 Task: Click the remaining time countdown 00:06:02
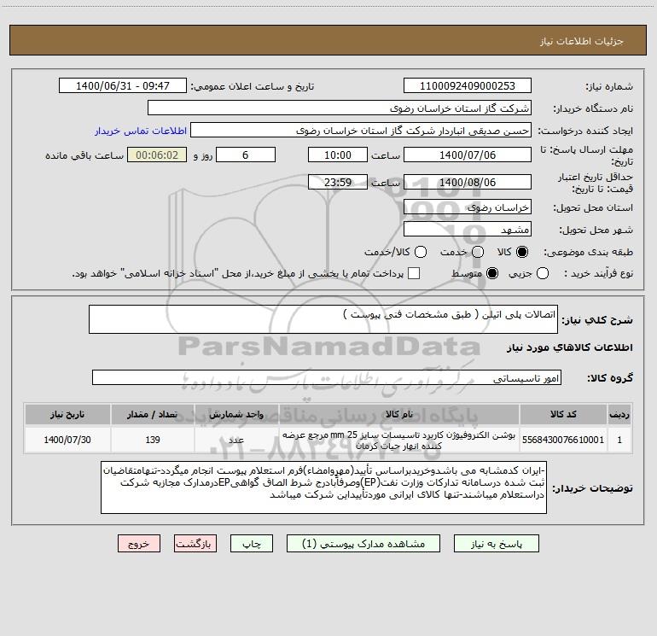[157, 155]
